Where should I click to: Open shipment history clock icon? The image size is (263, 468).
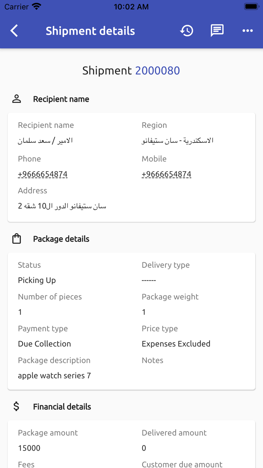(x=187, y=31)
